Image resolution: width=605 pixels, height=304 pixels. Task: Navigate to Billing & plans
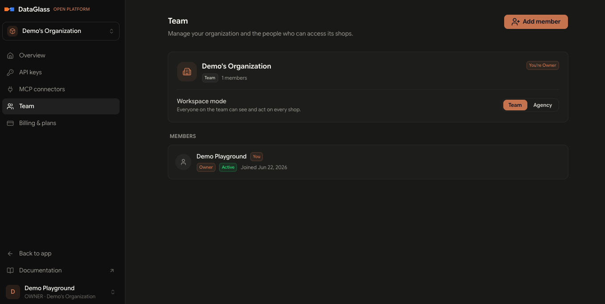[x=61, y=123]
